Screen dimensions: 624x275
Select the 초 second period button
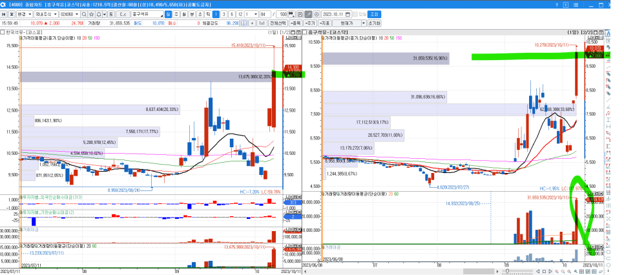coord(200,14)
